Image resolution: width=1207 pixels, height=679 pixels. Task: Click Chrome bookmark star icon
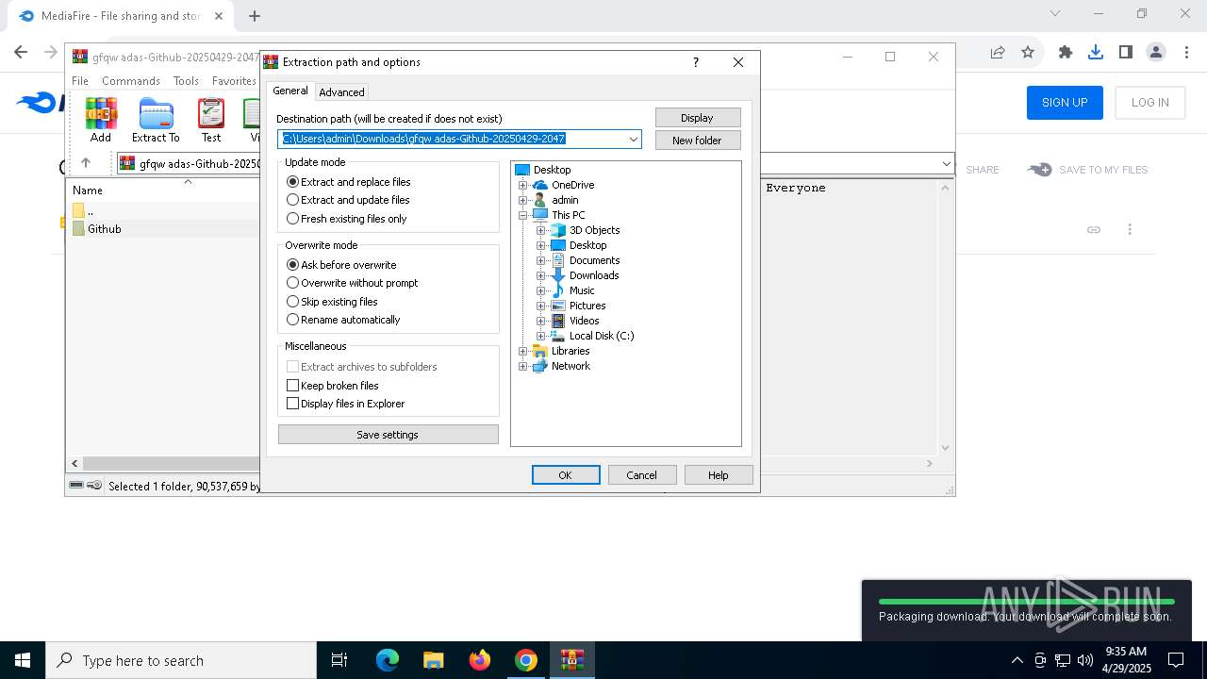coord(1028,52)
